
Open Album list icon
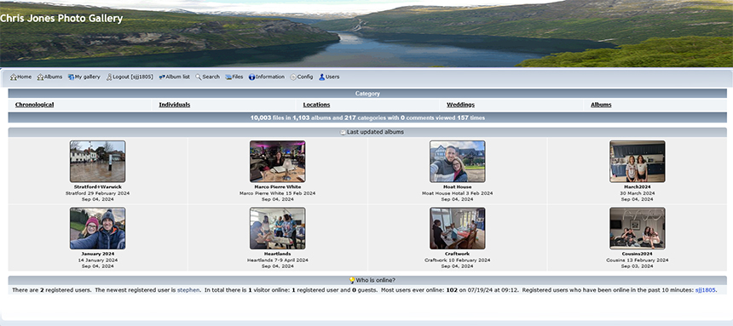click(162, 77)
